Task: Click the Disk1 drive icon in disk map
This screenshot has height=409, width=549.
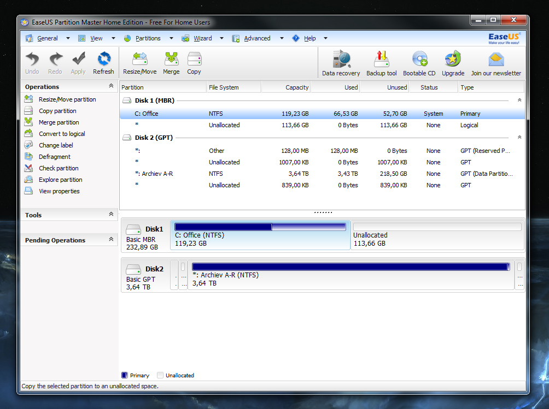Action: (x=133, y=229)
